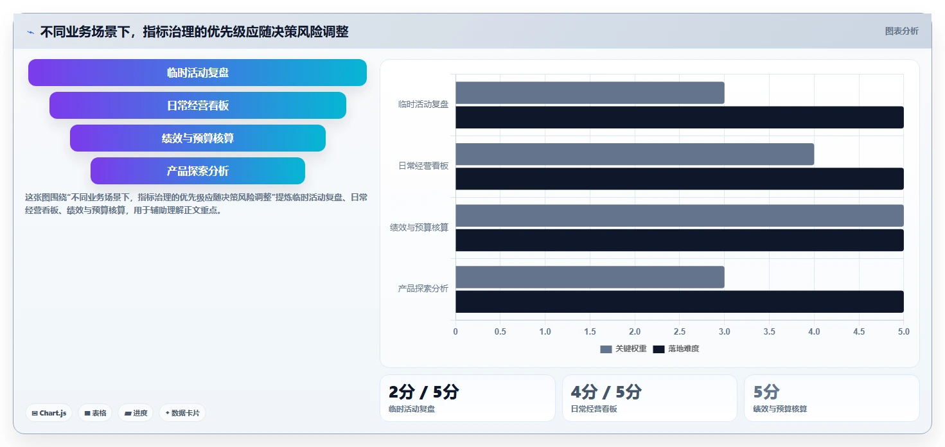Click the 图表分析 label in the header

coord(901,31)
